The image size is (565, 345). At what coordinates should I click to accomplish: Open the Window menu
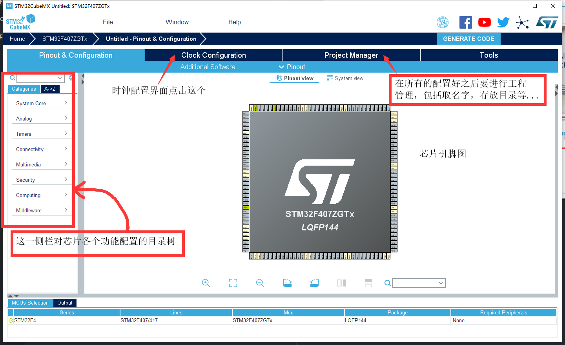click(177, 22)
